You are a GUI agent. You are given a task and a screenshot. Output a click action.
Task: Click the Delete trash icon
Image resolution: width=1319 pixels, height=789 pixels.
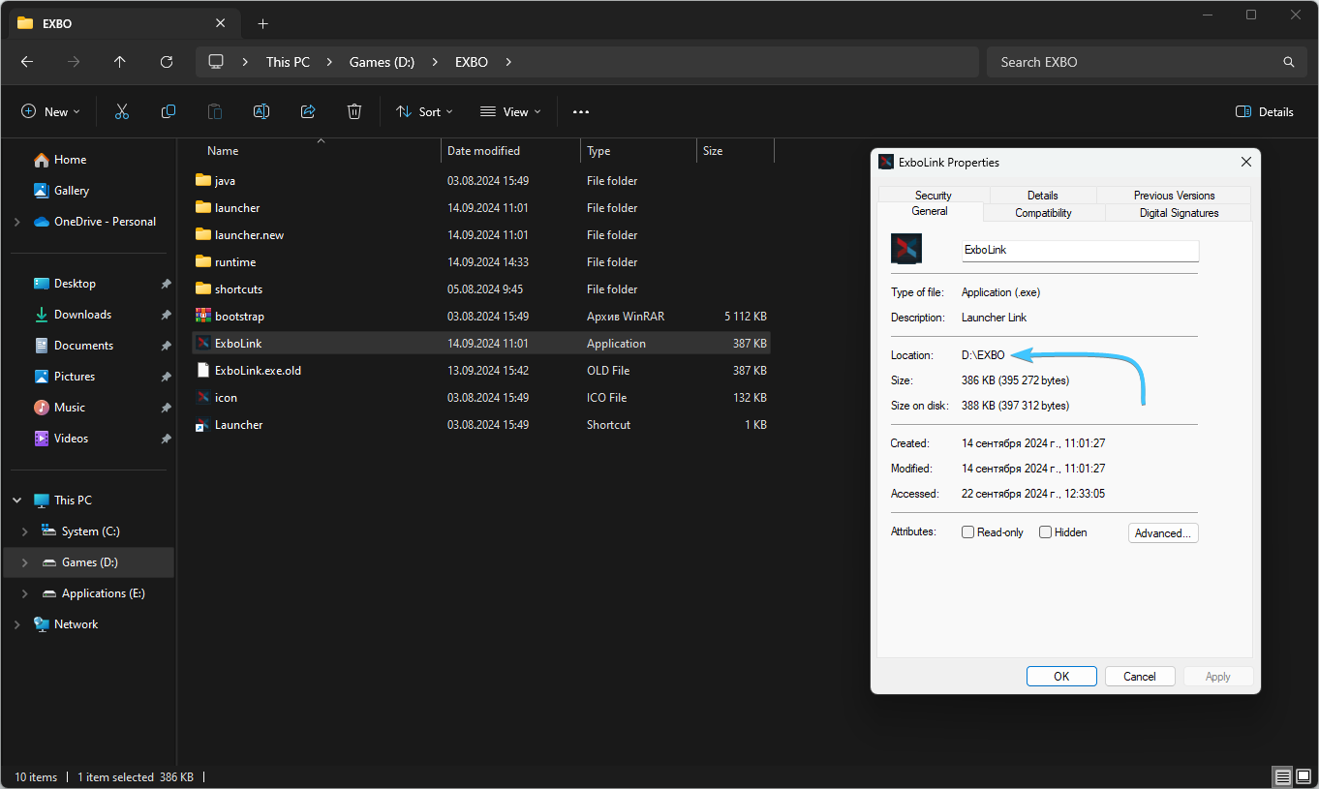pyautogui.click(x=354, y=112)
